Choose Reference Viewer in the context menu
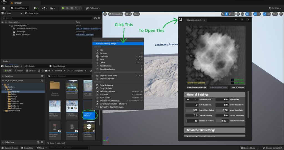284x150 pixels. [x=118, y=91]
